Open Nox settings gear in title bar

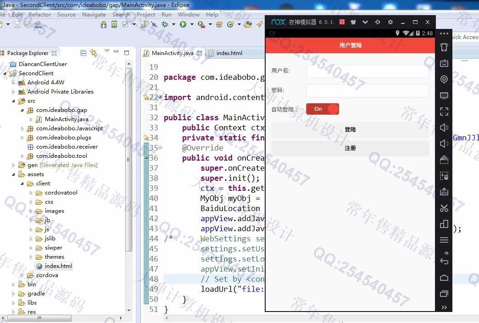click(390, 22)
